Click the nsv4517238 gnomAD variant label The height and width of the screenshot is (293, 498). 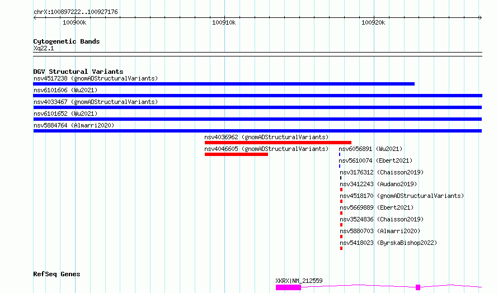coord(96,78)
